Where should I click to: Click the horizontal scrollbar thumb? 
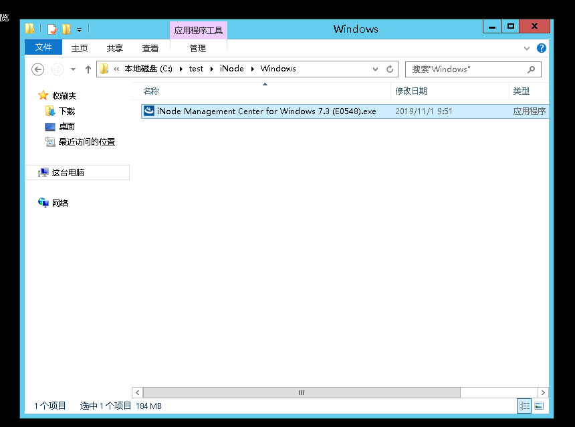pyautogui.click(x=302, y=392)
